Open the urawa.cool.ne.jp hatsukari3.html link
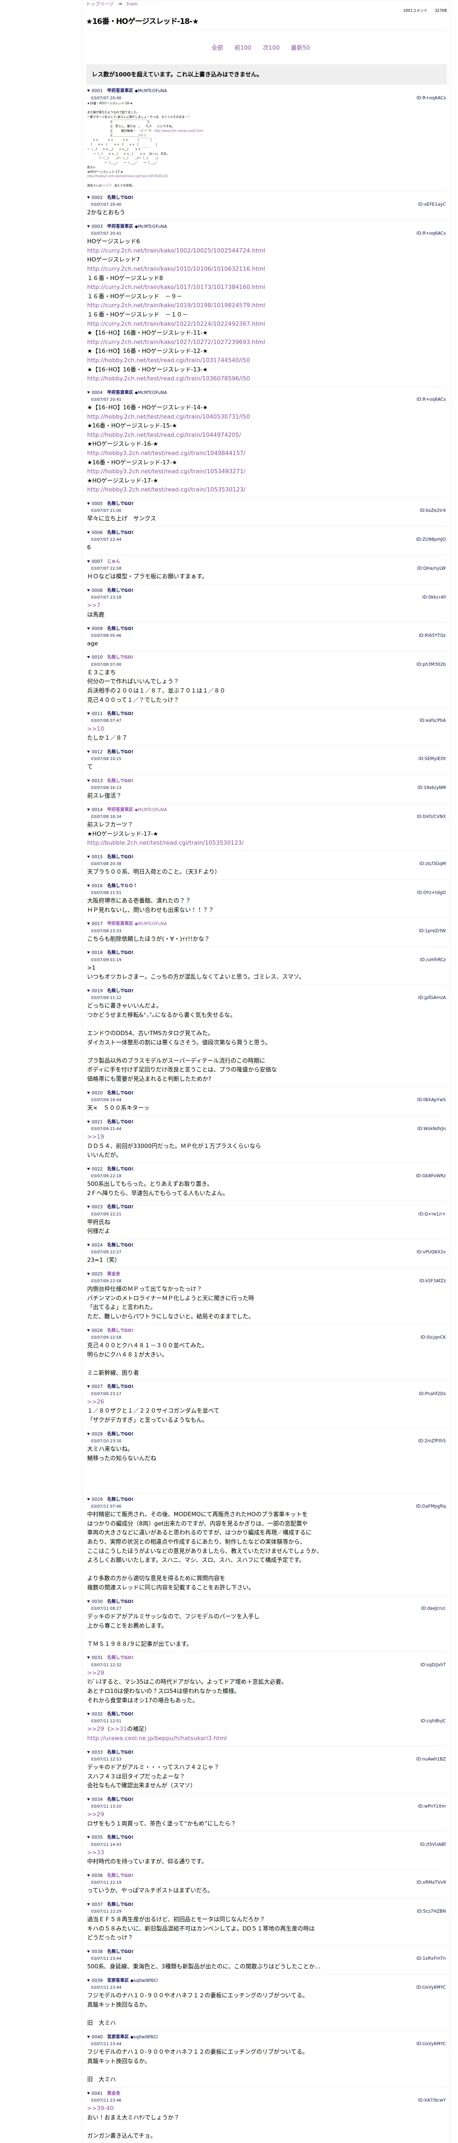This screenshot has width=458, height=2143. click(x=157, y=1738)
